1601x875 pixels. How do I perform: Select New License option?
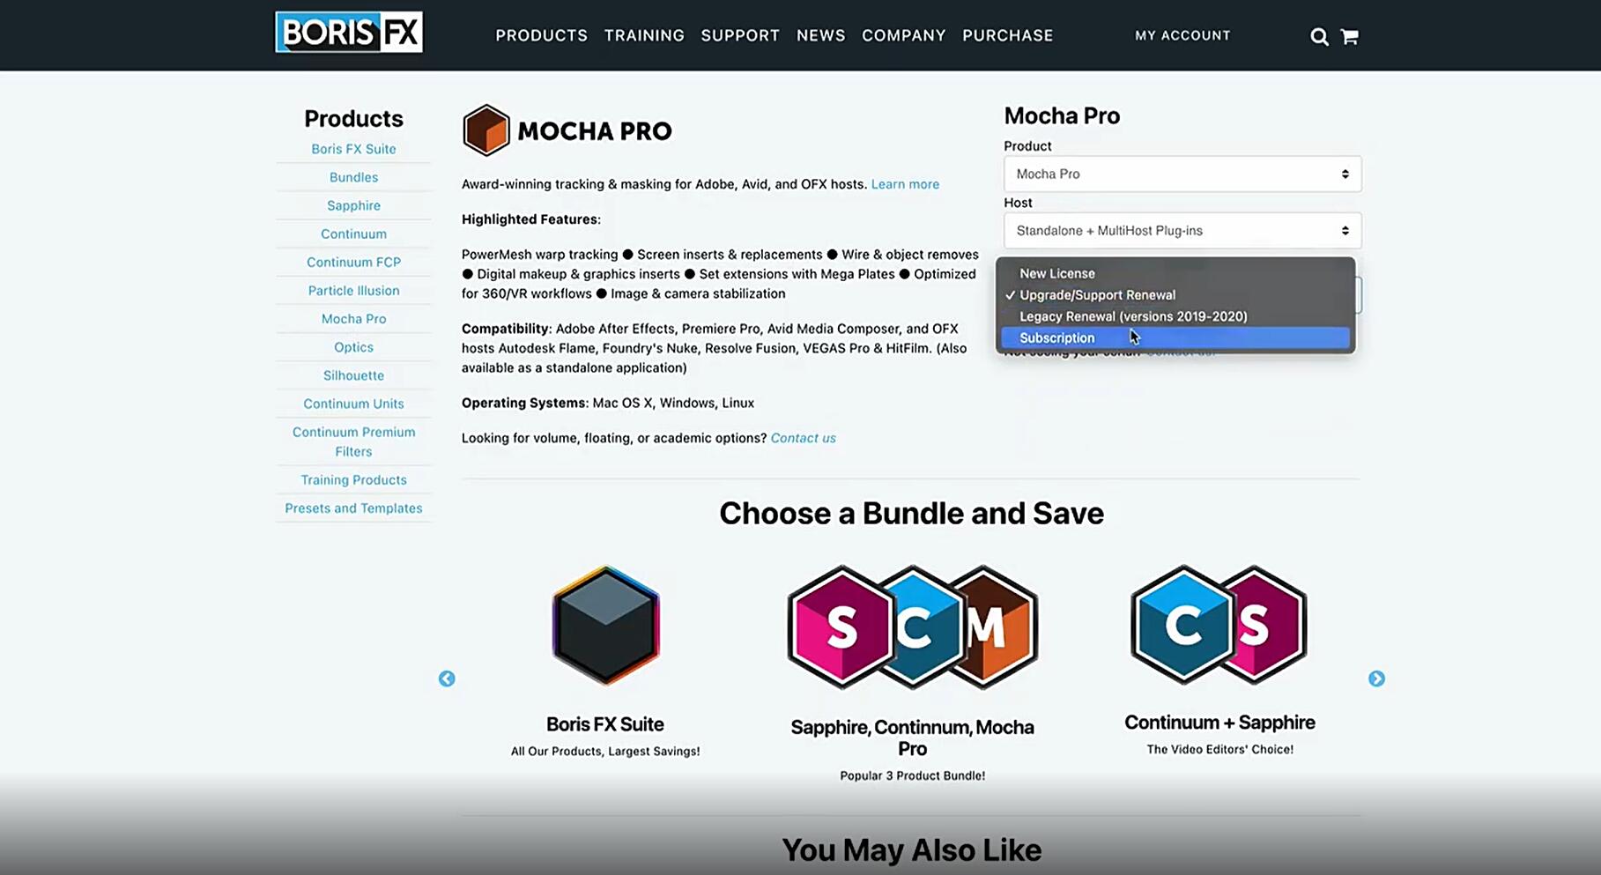click(x=1175, y=273)
